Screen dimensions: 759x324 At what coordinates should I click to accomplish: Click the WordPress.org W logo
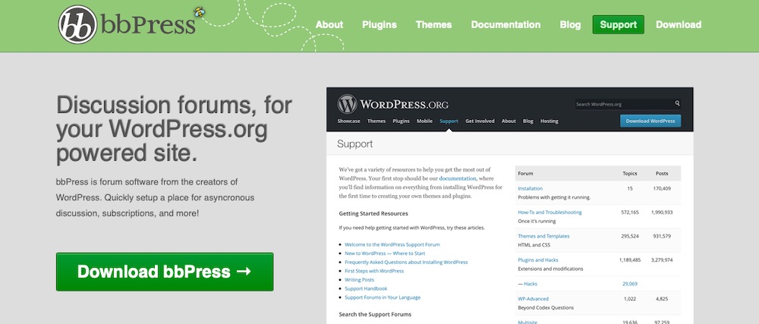pyautogui.click(x=348, y=104)
